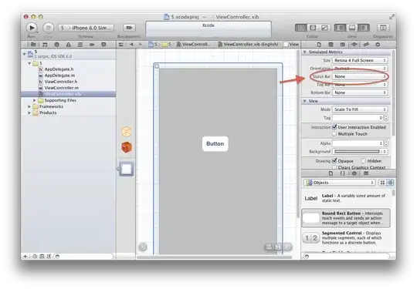The image size is (417, 289).
Task: Expand the Supporting Files group
Action: pos(35,100)
